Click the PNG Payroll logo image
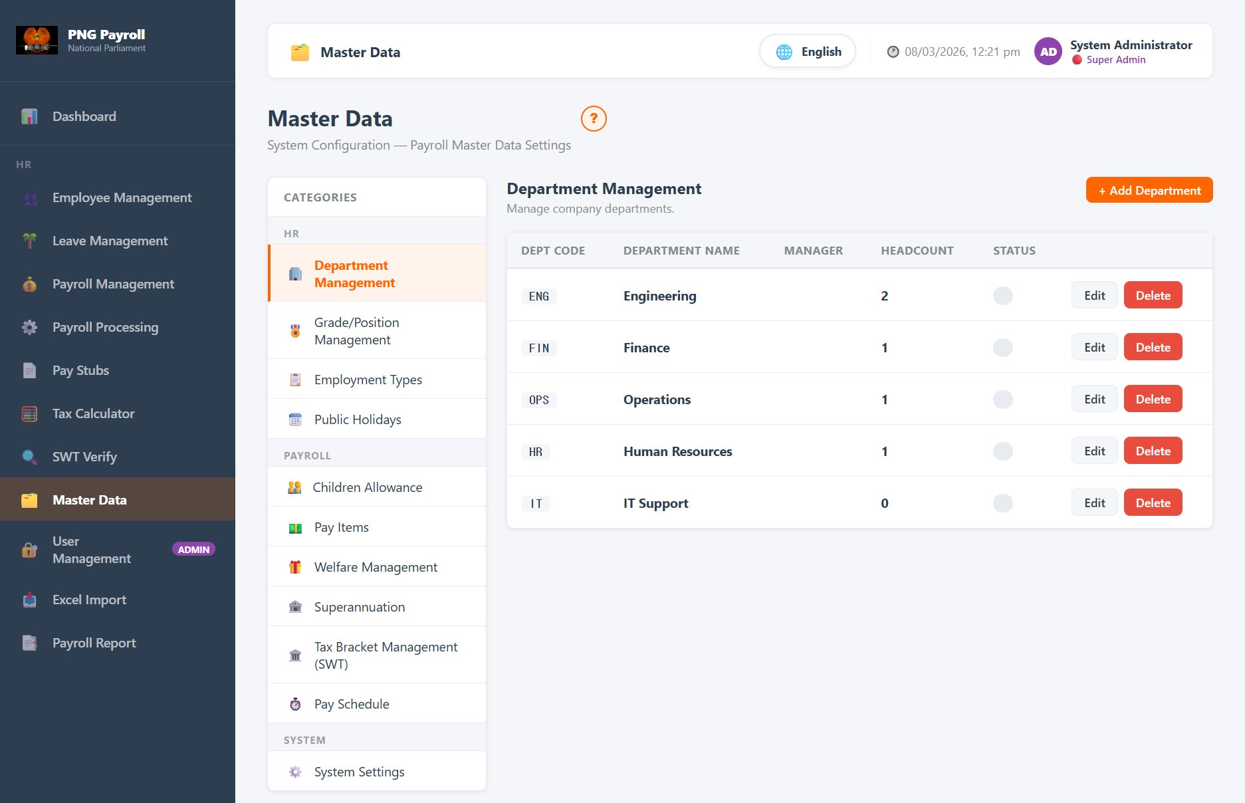Viewport: 1245px width, 803px height. pos(37,41)
